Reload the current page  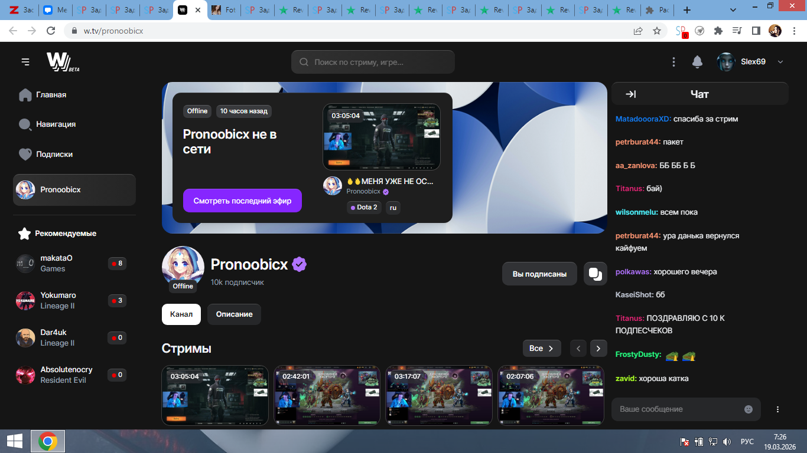(52, 31)
